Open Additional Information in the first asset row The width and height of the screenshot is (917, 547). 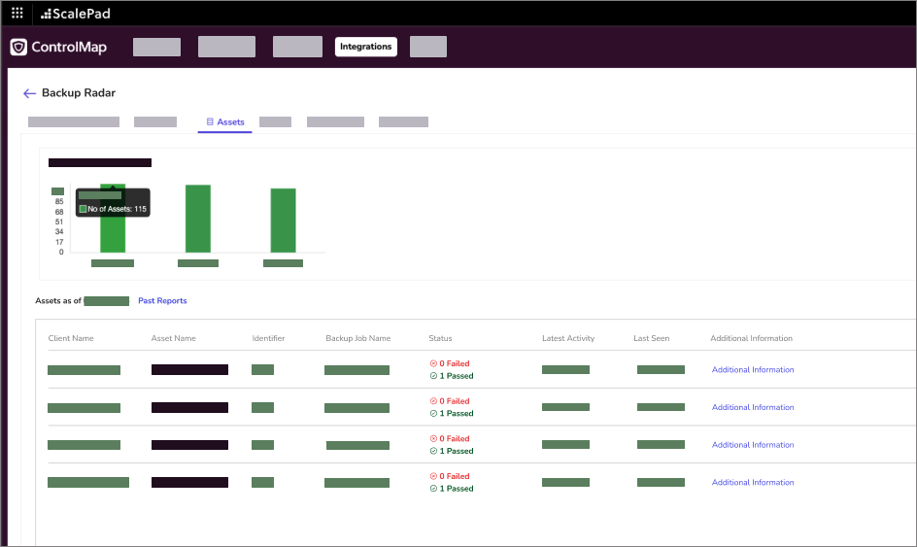pyautogui.click(x=753, y=370)
